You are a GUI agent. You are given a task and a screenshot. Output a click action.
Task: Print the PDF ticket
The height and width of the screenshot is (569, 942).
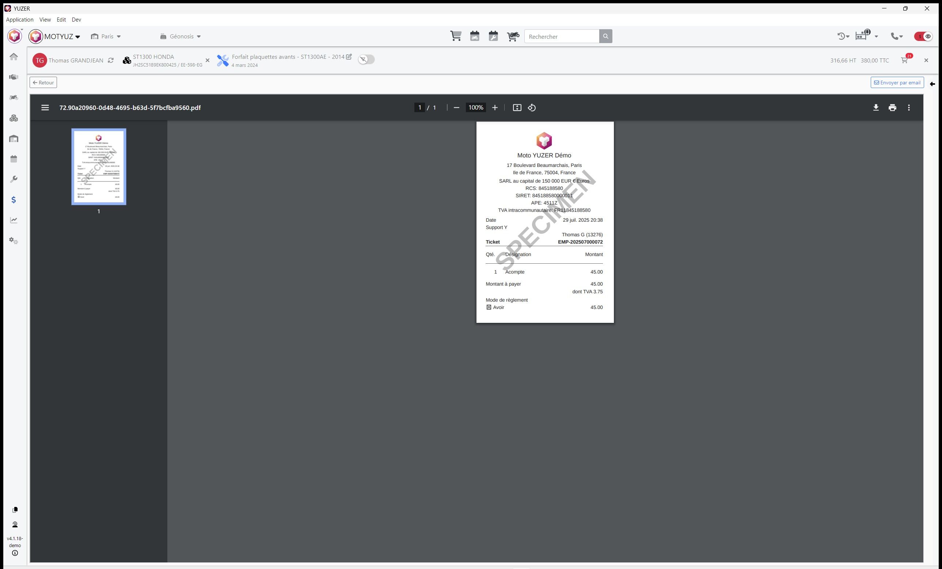point(892,108)
